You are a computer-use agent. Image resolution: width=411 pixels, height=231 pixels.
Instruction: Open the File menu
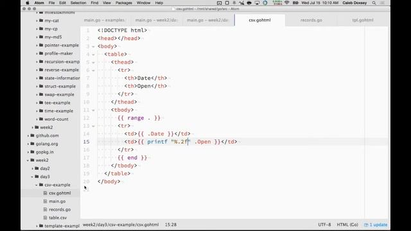pyautogui.click(x=51, y=3)
